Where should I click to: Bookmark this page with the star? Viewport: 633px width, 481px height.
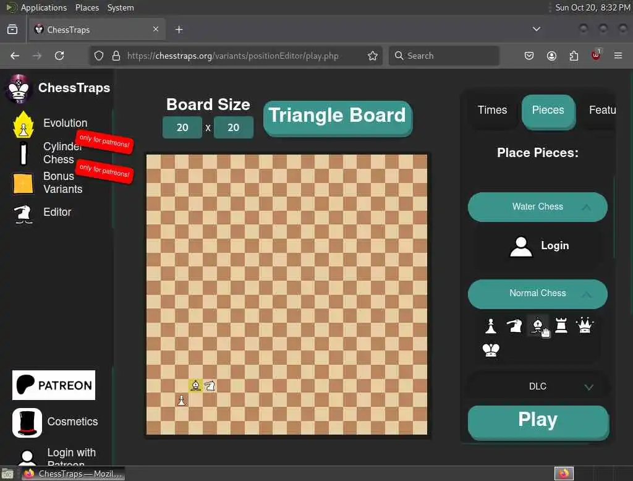click(373, 56)
